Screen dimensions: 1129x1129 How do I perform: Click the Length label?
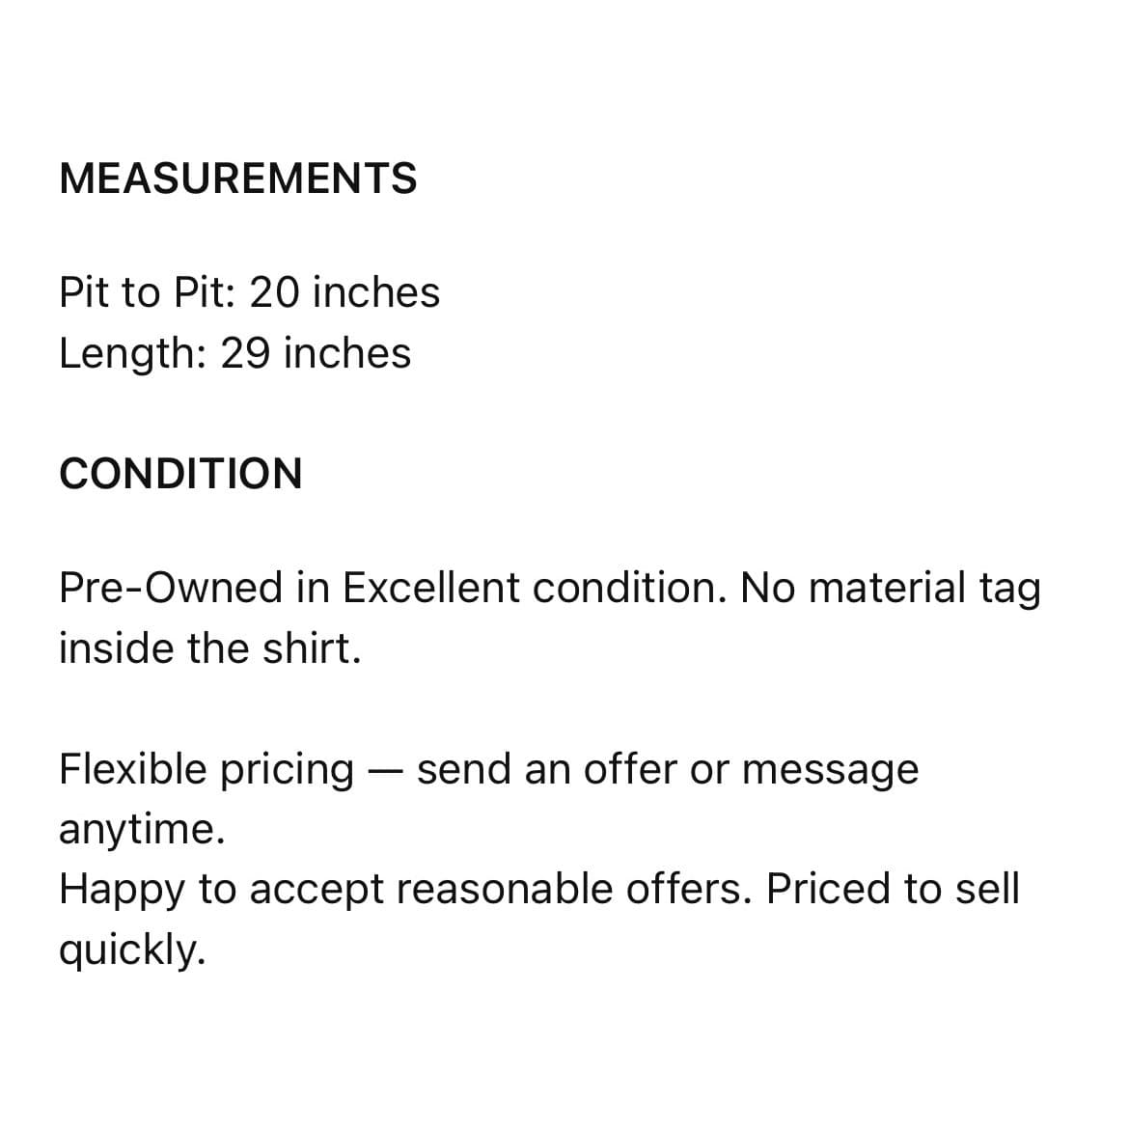[x=133, y=354]
